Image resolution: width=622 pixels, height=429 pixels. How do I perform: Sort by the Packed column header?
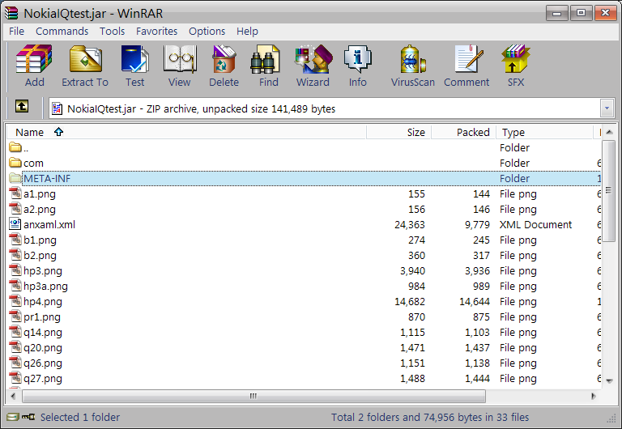[463, 132]
